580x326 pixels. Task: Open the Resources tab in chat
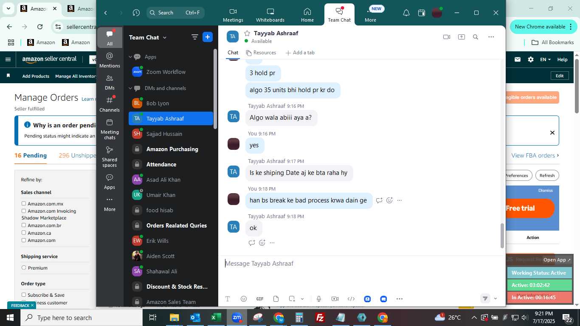click(261, 53)
